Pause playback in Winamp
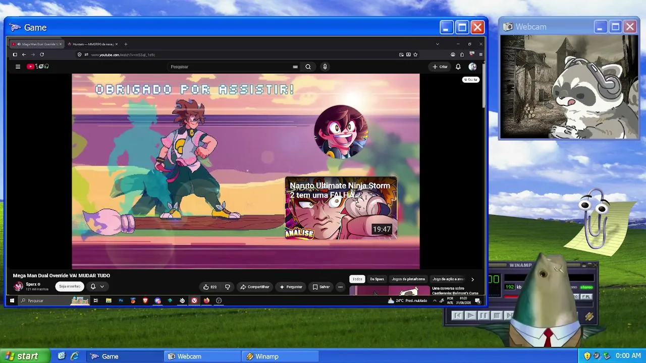Viewport: 646px width, 363px height. [x=483, y=316]
